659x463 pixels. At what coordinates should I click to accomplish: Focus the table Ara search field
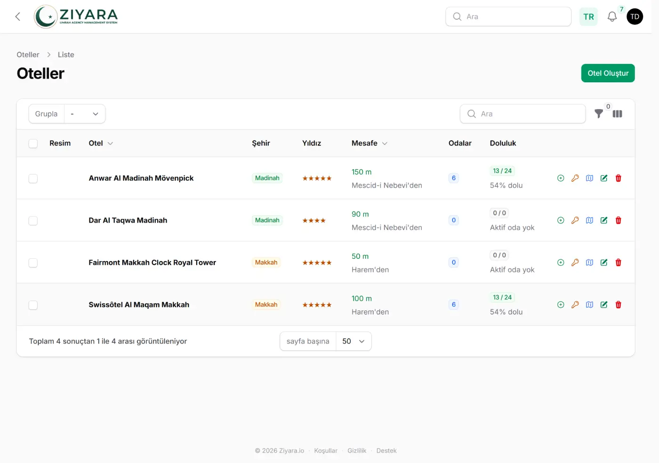[x=523, y=114]
